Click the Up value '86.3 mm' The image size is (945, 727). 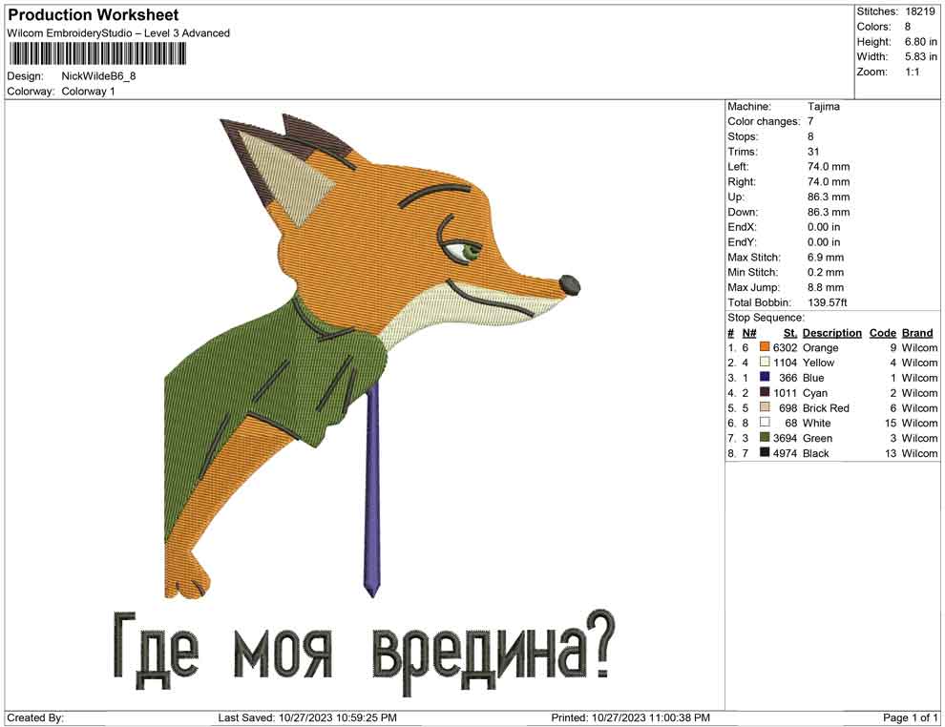[829, 197]
